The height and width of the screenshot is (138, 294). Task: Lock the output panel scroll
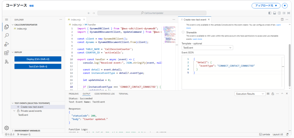273,94
